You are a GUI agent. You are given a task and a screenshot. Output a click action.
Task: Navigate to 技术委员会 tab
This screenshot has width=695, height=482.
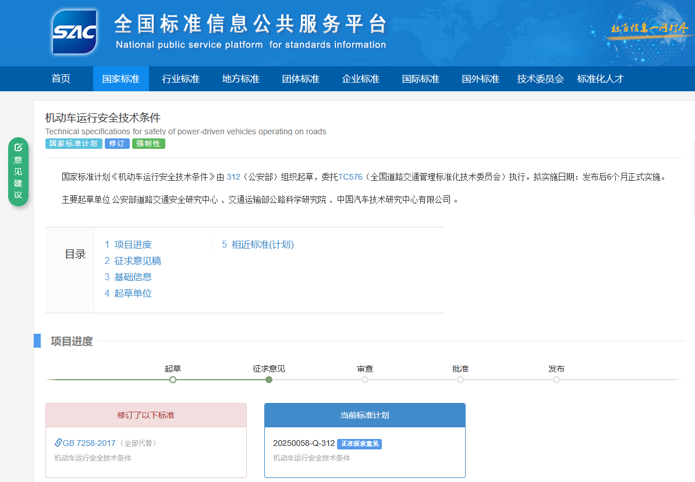click(540, 79)
